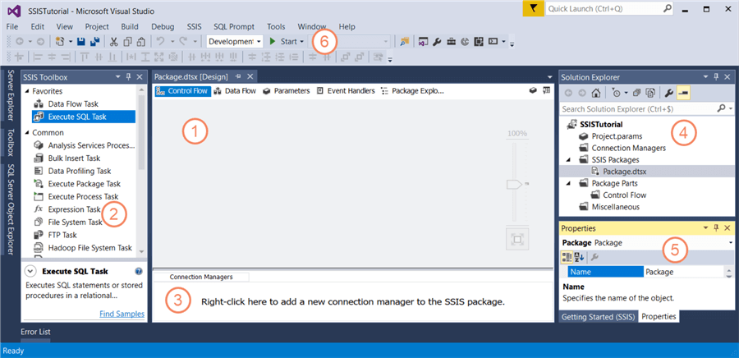739x358 pixels.
Task: Click the Variables icon in the designer's top-right corner
Action: (x=546, y=90)
